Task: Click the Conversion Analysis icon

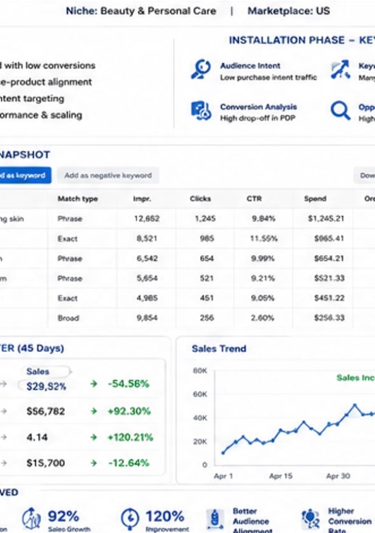Action: coord(201,111)
